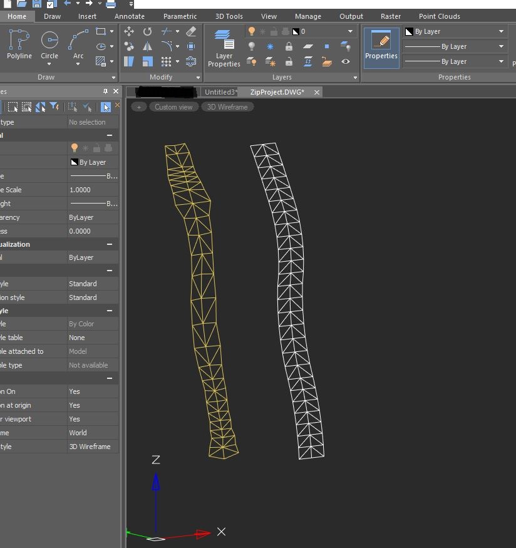This screenshot has width=516, height=548.
Task: Select the Circle drawing tool
Action: click(x=49, y=44)
